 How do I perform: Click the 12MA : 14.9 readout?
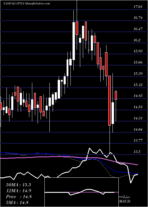(x=18, y=191)
